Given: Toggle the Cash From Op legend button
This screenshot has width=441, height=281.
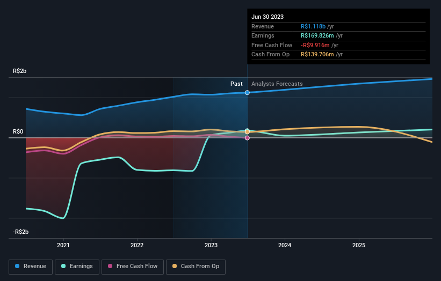Looking at the screenshot, I should click(x=196, y=267).
